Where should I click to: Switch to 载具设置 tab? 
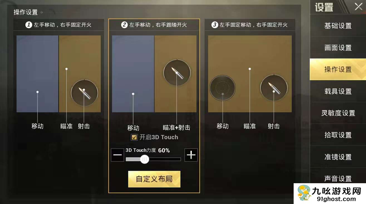[x=338, y=91]
